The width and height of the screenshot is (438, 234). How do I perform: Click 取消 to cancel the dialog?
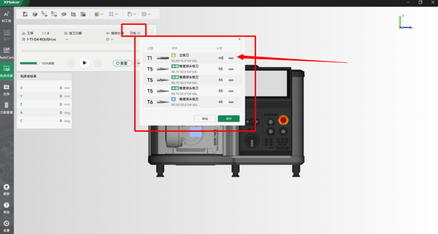(205, 118)
